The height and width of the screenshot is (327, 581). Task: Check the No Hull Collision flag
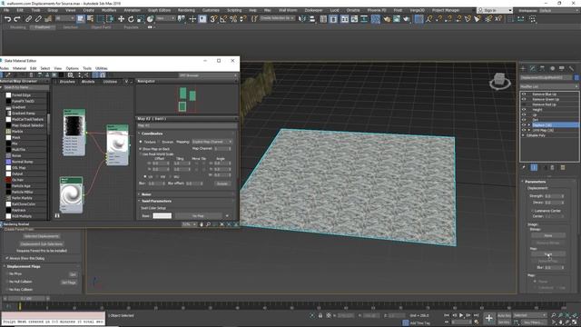click(6, 282)
